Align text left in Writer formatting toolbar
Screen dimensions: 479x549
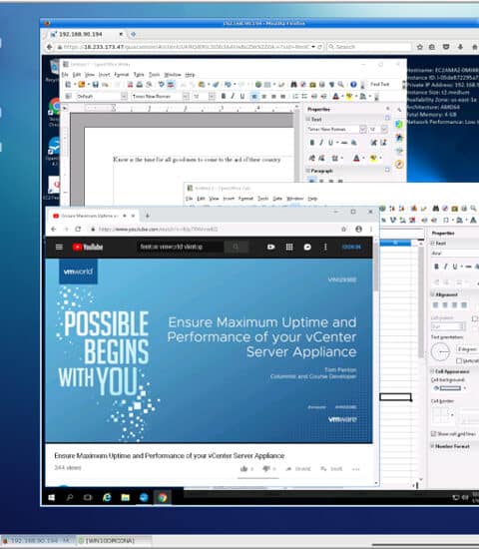click(254, 96)
